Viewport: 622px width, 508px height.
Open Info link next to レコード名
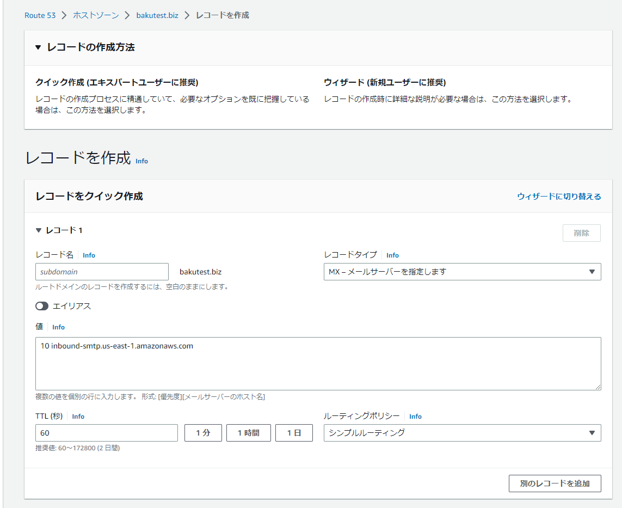pyautogui.click(x=89, y=255)
